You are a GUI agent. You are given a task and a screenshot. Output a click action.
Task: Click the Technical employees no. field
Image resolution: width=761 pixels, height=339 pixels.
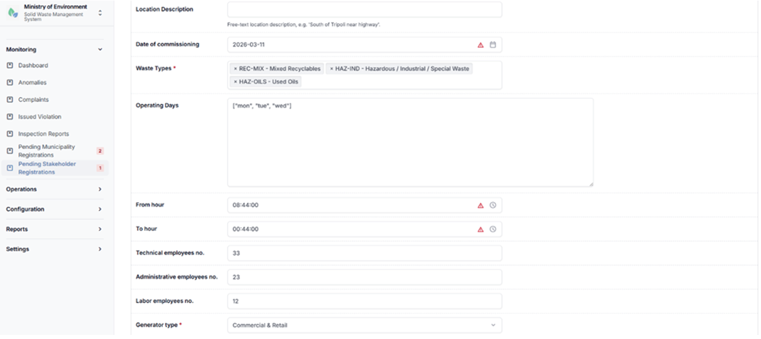[365, 253]
